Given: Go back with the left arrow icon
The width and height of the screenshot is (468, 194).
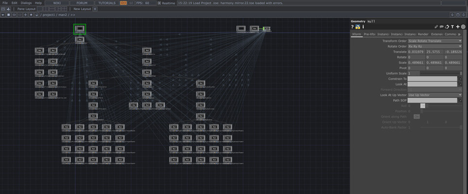Looking at the screenshot, I should (14, 15).
